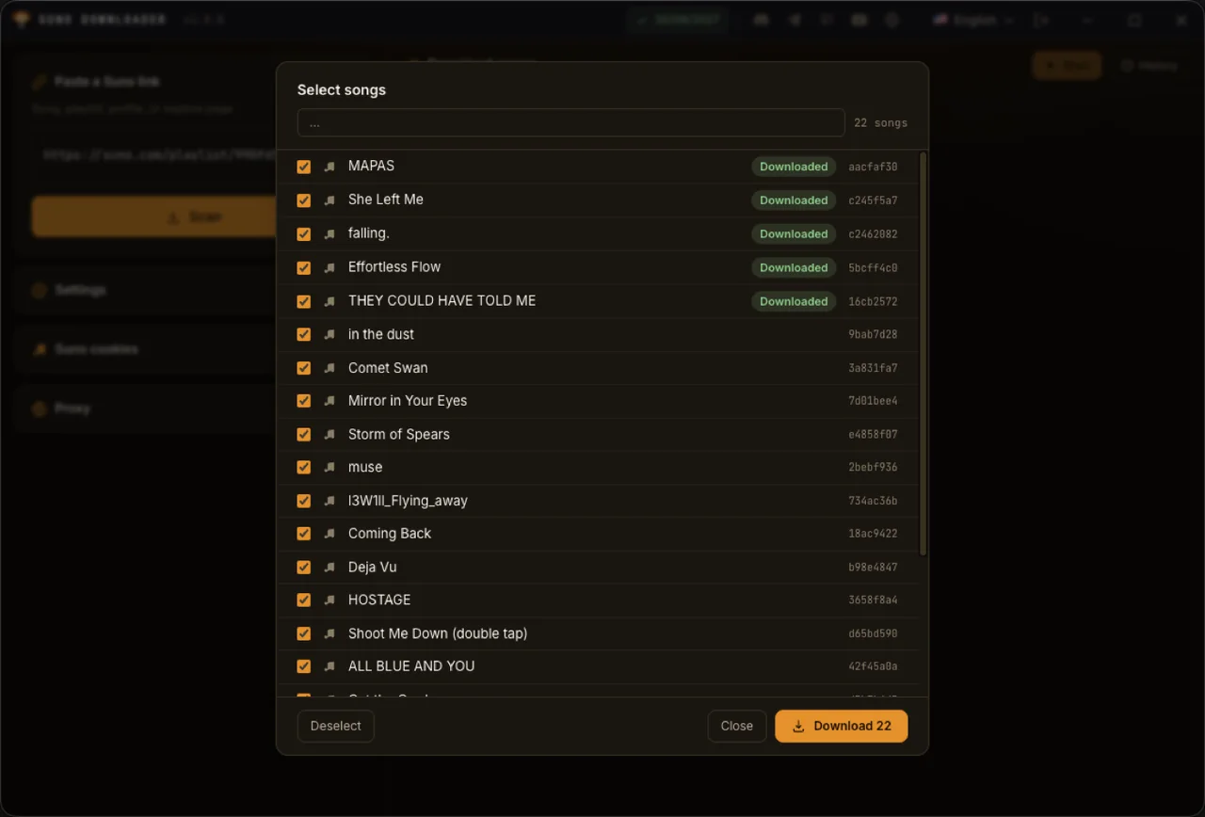The image size is (1205, 817).
Task: Click the song ID aacfaf30
Action: (873, 168)
